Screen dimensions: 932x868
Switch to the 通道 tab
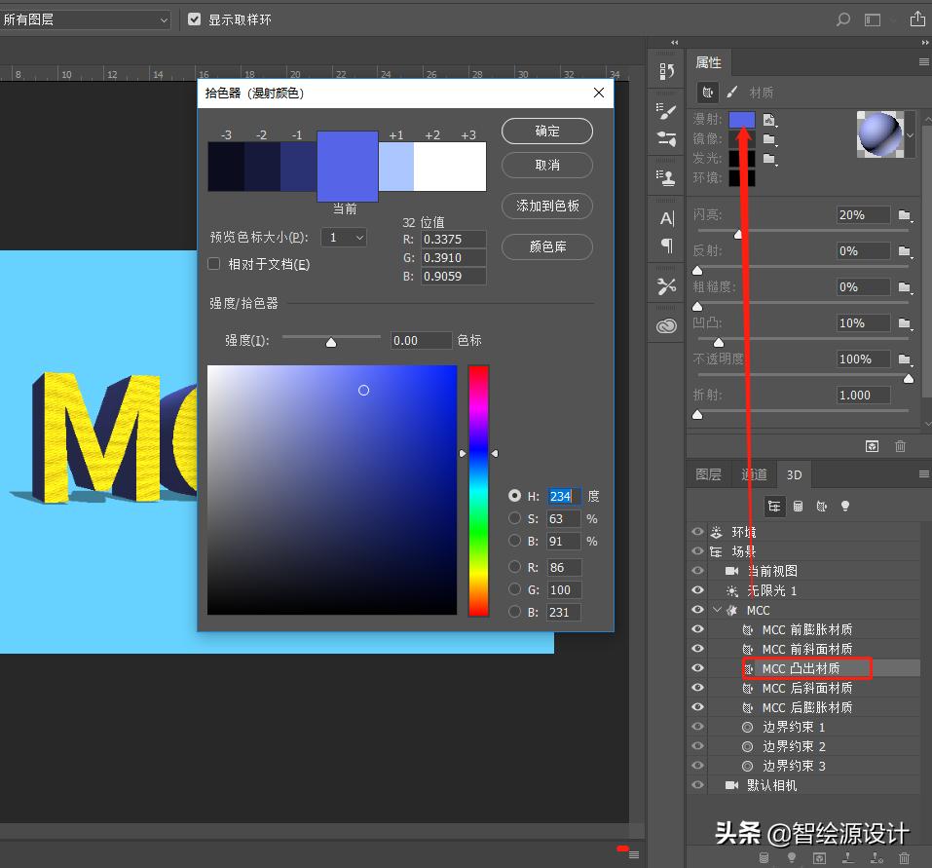click(x=753, y=474)
